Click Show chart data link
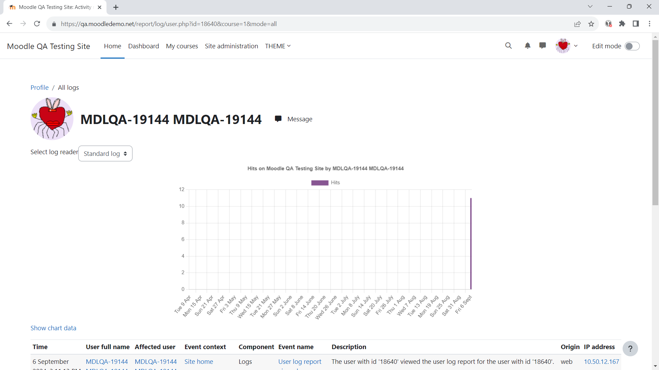Screen dimensions: 659x370 tap(53, 328)
